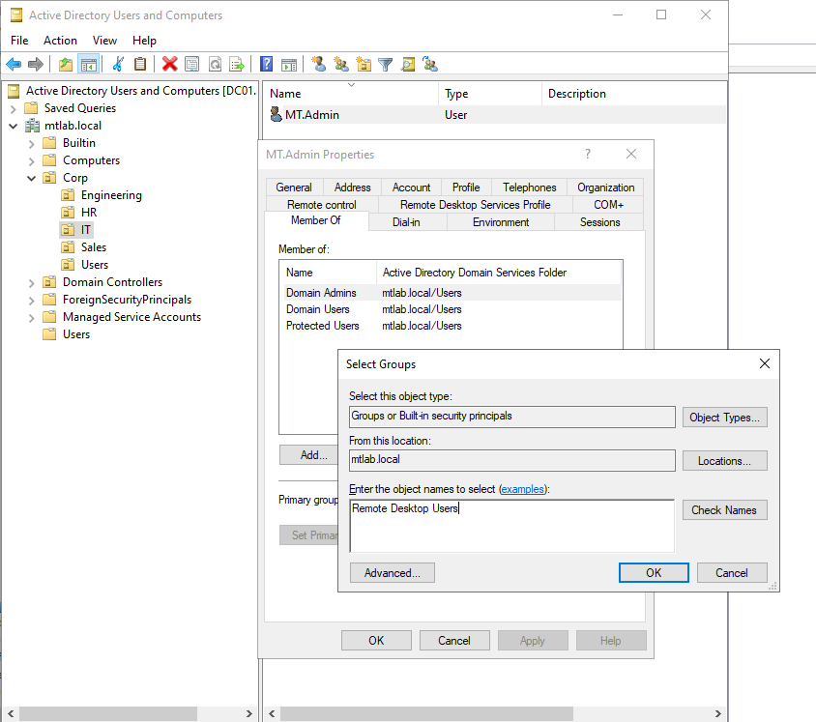
Task: Toggle show/hide console tree icon
Action: coord(89,65)
